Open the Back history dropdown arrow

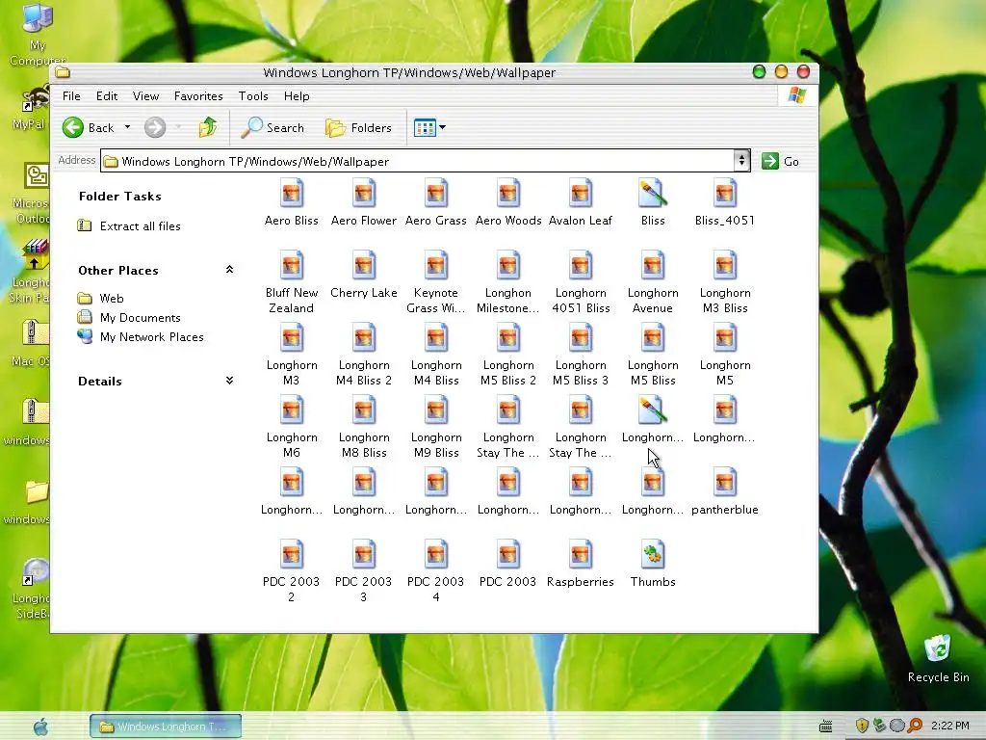pyautogui.click(x=128, y=127)
